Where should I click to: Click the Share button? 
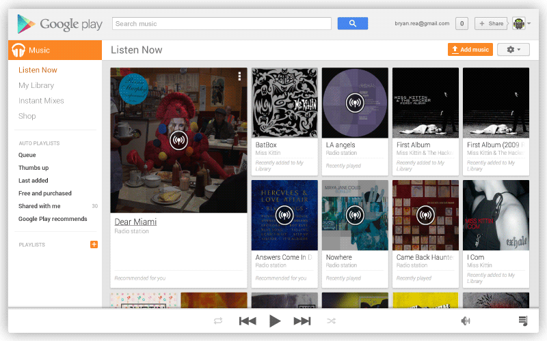coord(491,24)
